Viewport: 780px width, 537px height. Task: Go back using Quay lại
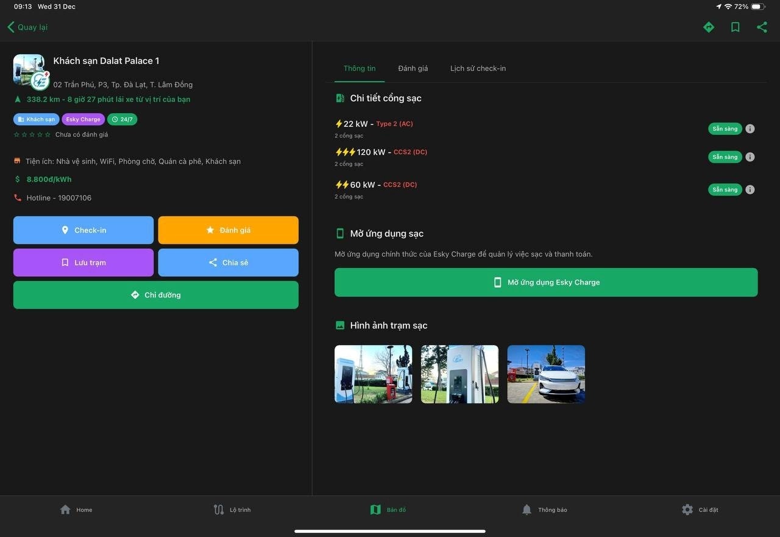tap(27, 27)
